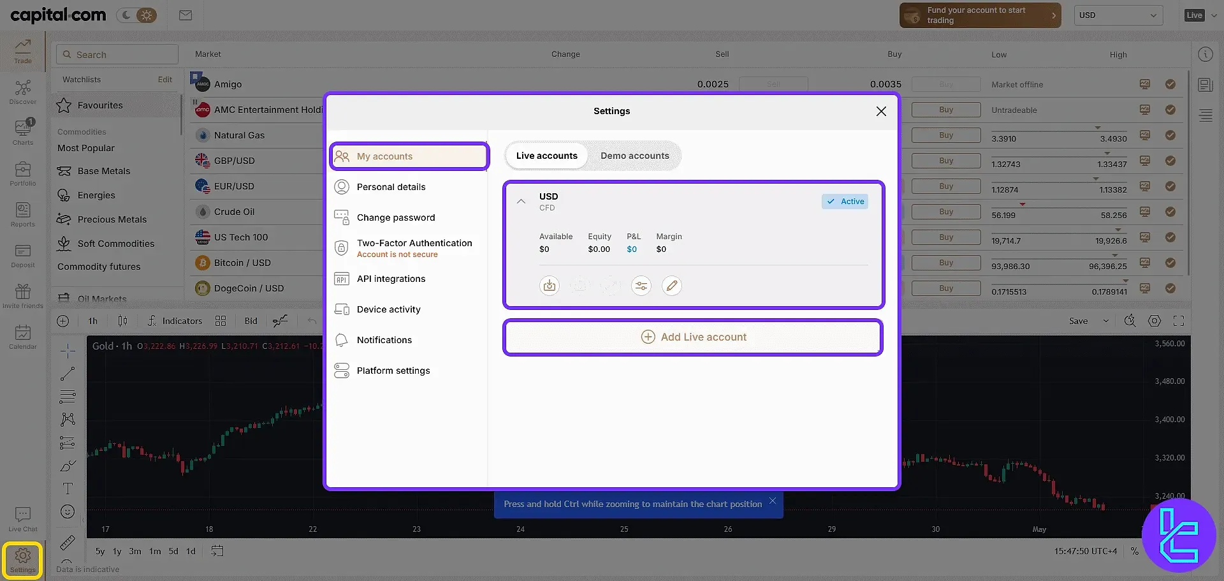Viewport: 1224px width, 581px height.
Task: Click the deposit icon in USD account card
Action: point(549,286)
